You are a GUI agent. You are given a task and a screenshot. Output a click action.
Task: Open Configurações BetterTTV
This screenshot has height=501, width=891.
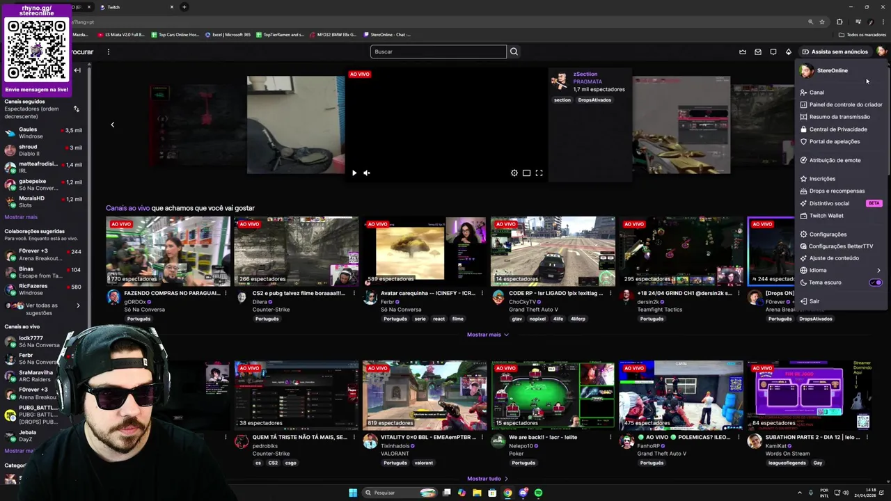[840, 246]
